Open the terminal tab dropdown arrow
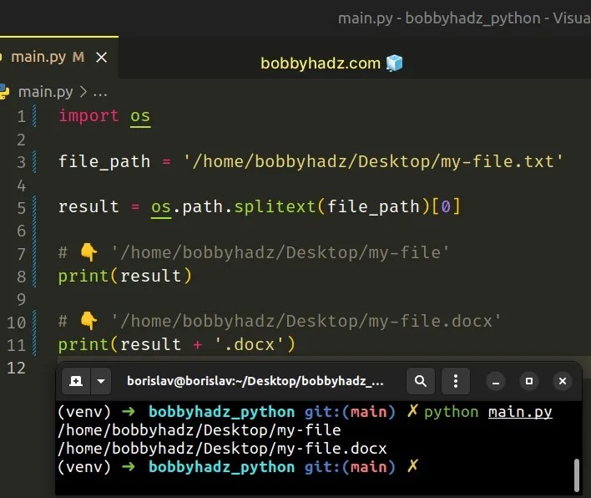Viewport: 591px width, 498px height. pos(101,381)
